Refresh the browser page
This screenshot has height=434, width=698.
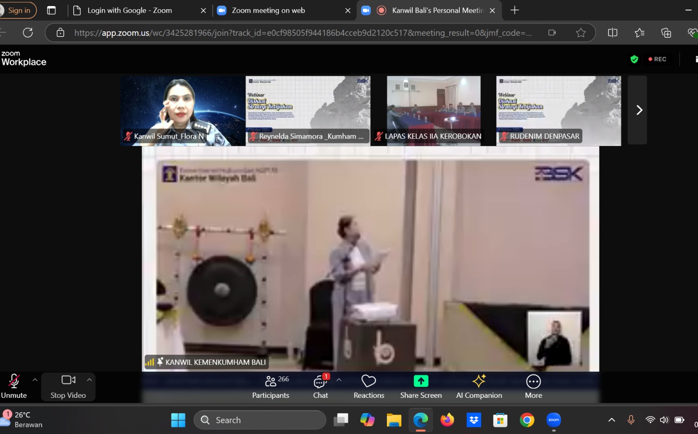pos(28,33)
